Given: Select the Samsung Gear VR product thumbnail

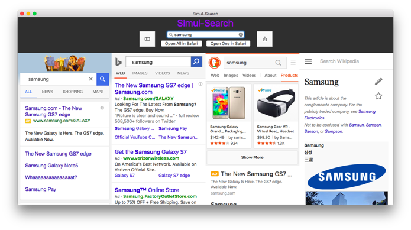Looking at the screenshot, I should 276,103.
